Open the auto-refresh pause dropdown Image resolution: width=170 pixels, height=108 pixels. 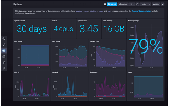click(x=132, y=4)
